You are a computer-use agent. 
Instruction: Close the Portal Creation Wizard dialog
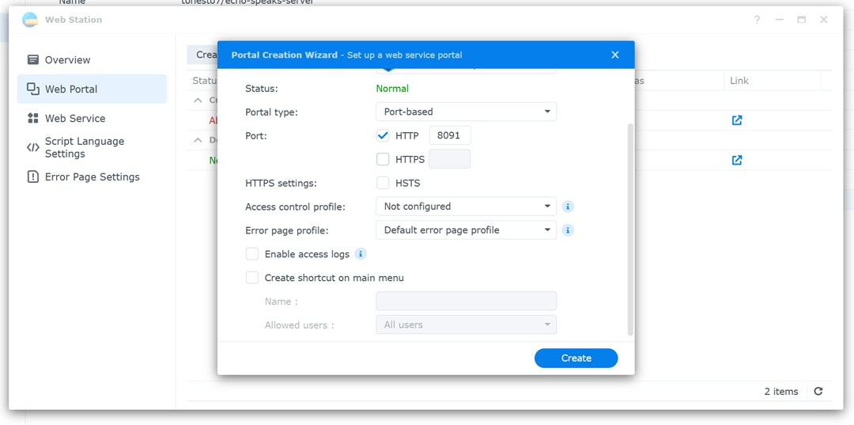pos(615,55)
